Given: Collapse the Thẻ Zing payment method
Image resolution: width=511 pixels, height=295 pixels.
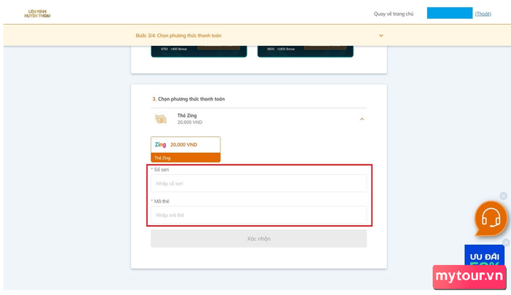Looking at the screenshot, I should point(362,119).
